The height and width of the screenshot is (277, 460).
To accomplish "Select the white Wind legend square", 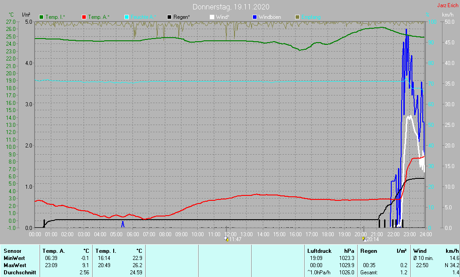I will coord(212,17).
